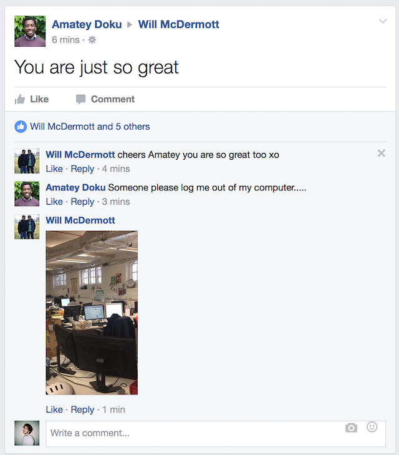This screenshot has height=455, width=399.
Task: Click the blue thumbs-up reactions icon
Action: point(21,127)
